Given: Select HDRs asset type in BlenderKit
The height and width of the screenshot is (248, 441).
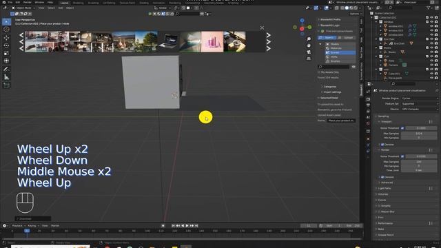Looking at the screenshot, I should point(340,56).
